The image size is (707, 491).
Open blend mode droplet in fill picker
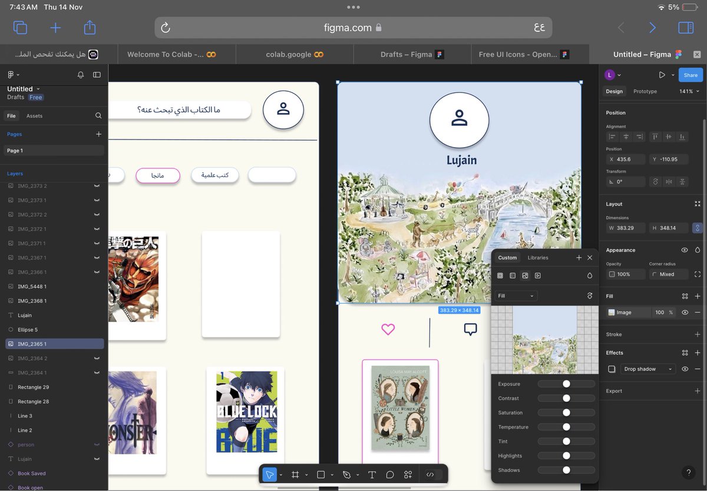pyautogui.click(x=590, y=276)
